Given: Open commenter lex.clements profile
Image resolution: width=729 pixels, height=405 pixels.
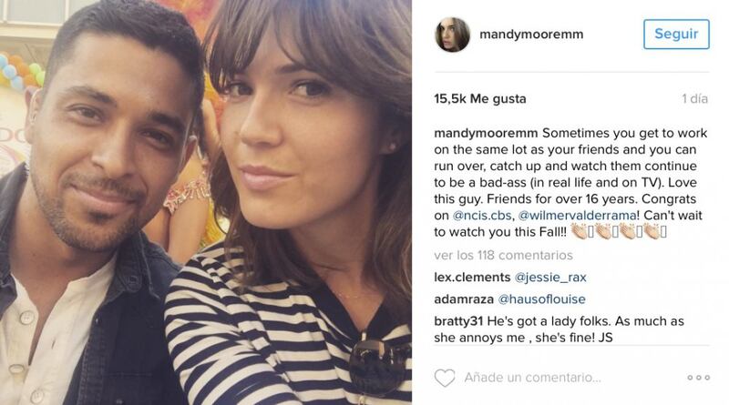Looking at the screenshot, I should pyautogui.click(x=472, y=278).
